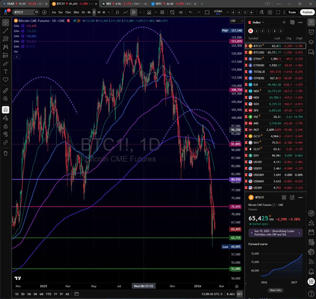The width and height of the screenshot is (316, 299).
Task: Undo the last chart action
Action: coord(190,12)
